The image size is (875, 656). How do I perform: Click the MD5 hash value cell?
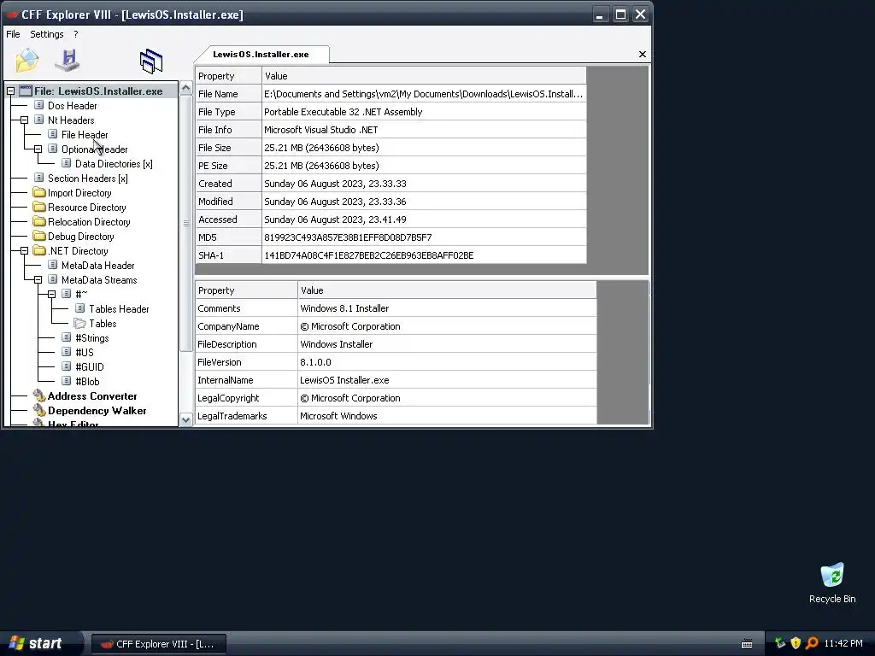click(x=424, y=237)
